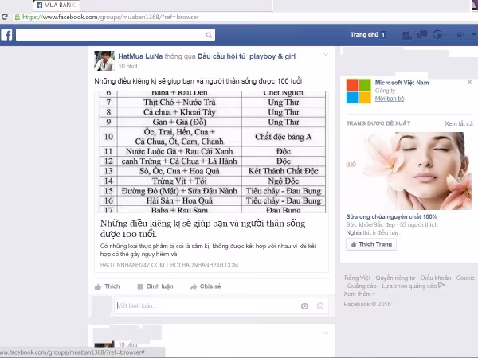478x358 pixels.
Task: Open HatMua LuNa profile picture
Action: click(104, 61)
